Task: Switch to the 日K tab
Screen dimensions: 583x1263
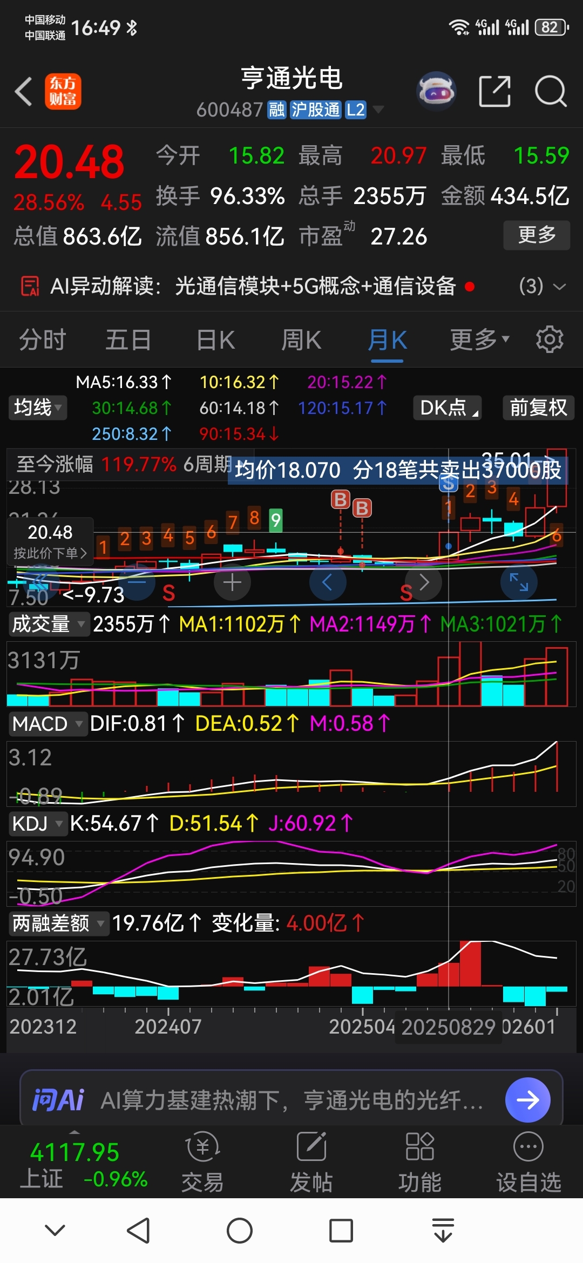Action: click(215, 340)
